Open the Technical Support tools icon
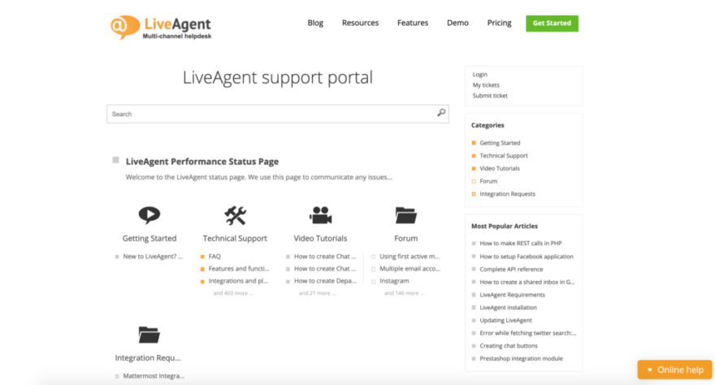 [x=235, y=215]
